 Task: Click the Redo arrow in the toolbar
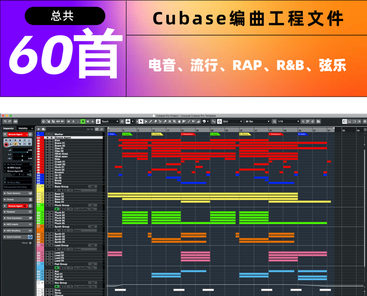click(10, 122)
